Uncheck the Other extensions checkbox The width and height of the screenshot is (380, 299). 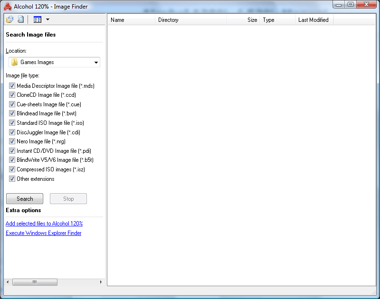tap(12, 179)
